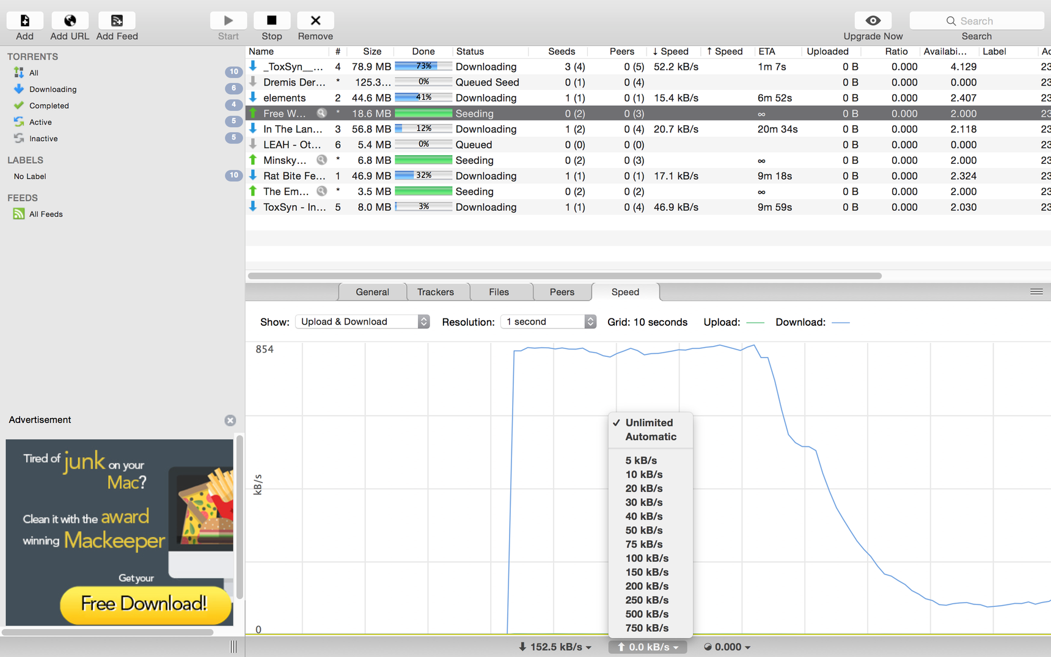This screenshot has width=1051, height=657.
Task: Click the ad panel vertical scrollbar
Action: coord(240,517)
